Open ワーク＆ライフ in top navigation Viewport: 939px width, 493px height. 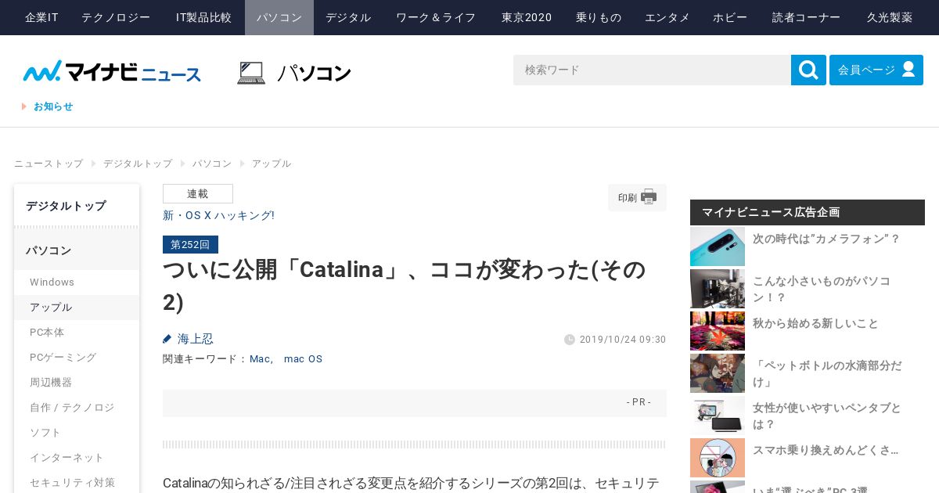[x=436, y=17]
